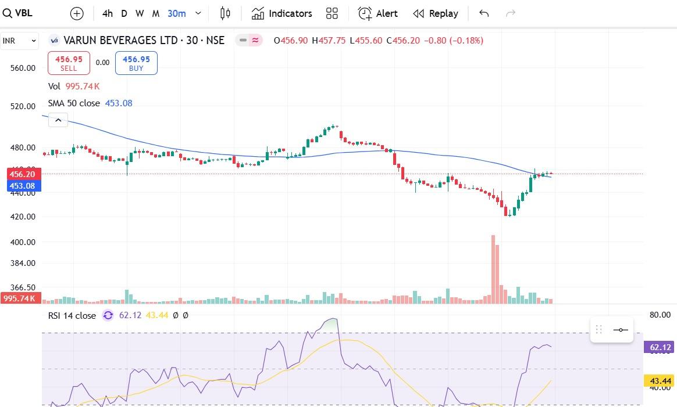Click the 456.95 SELL button
Screen dimensions: 677x407
(x=69, y=63)
